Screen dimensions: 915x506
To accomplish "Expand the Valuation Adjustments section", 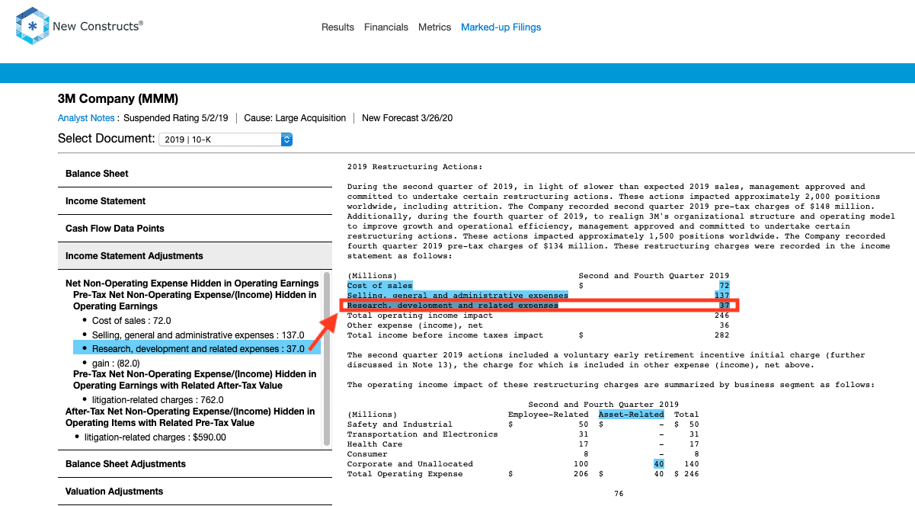I will click(195, 492).
